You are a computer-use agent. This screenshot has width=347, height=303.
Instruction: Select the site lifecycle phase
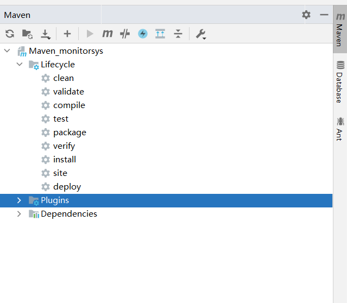point(60,173)
